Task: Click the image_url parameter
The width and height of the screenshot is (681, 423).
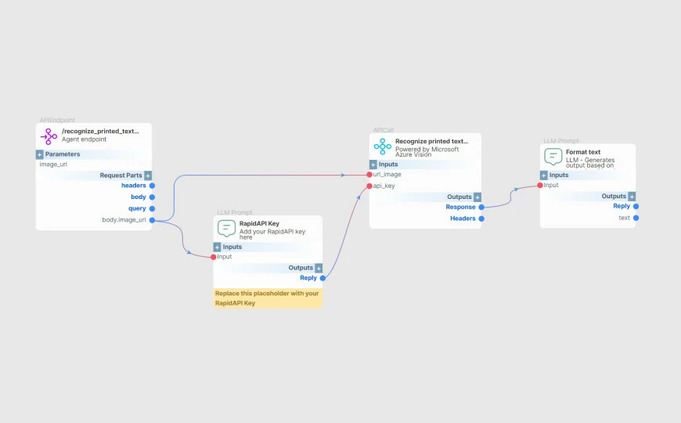Action: [53, 164]
